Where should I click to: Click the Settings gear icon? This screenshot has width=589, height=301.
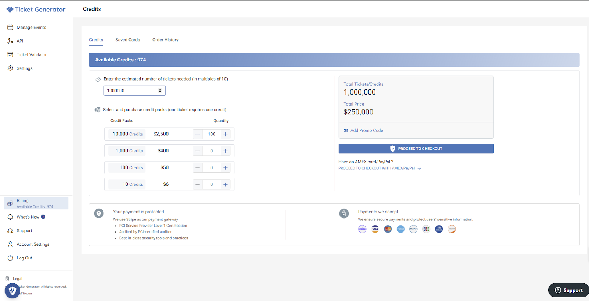(x=10, y=68)
